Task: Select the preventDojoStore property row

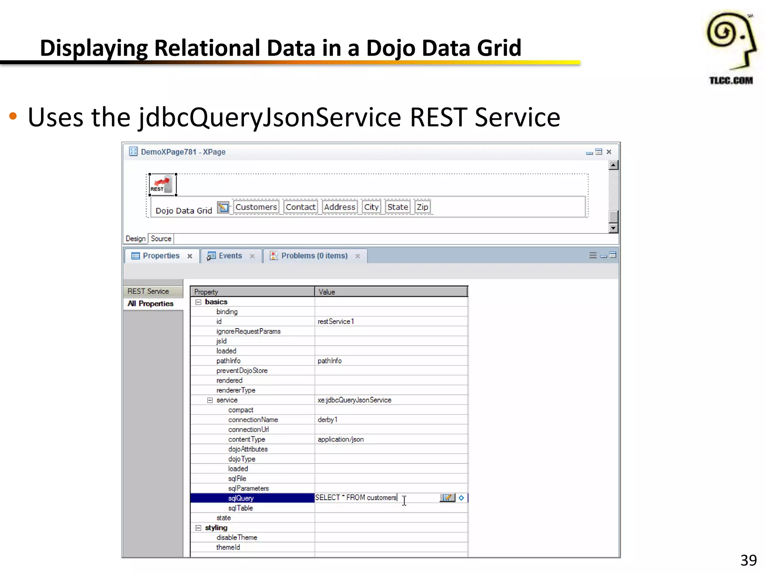Action: click(329, 371)
